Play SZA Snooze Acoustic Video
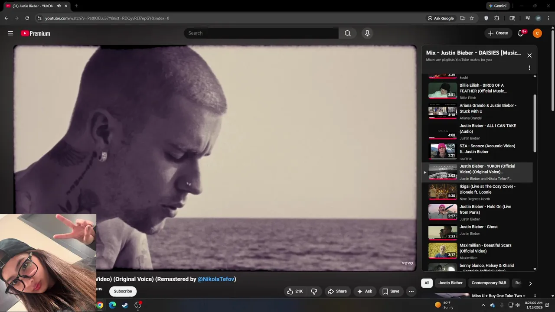 477,152
